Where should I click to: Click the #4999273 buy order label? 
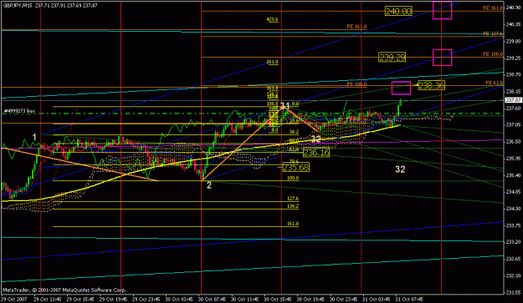(x=19, y=111)
